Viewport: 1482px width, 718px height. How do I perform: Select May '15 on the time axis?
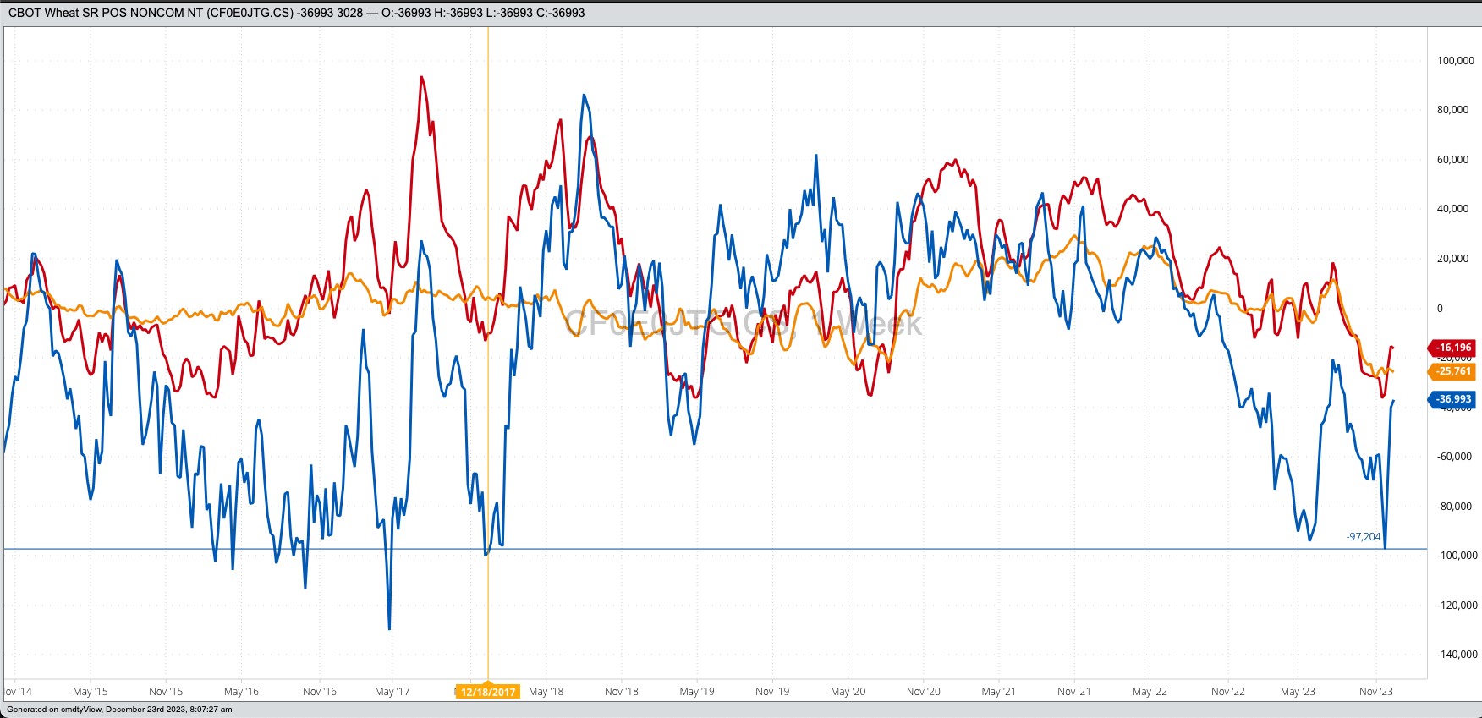click(91, 692)
